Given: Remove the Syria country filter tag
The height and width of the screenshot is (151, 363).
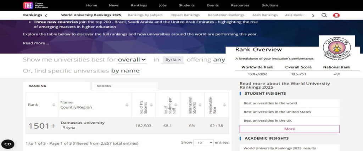Looking at the screenshot, I should pos(179,60).
